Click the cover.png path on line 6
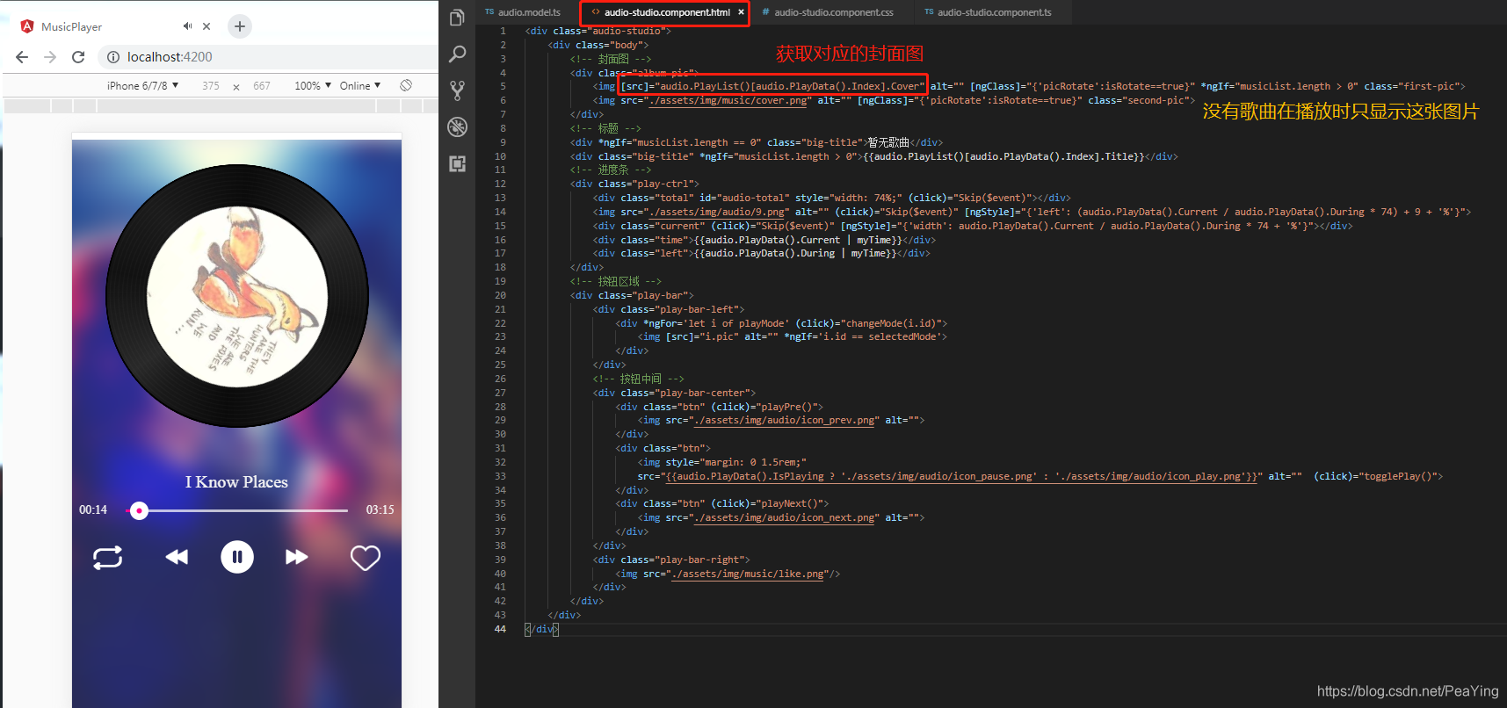 coord(728,100)
